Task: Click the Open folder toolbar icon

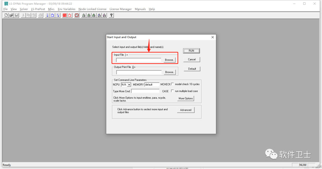Action: pos(11,15)
